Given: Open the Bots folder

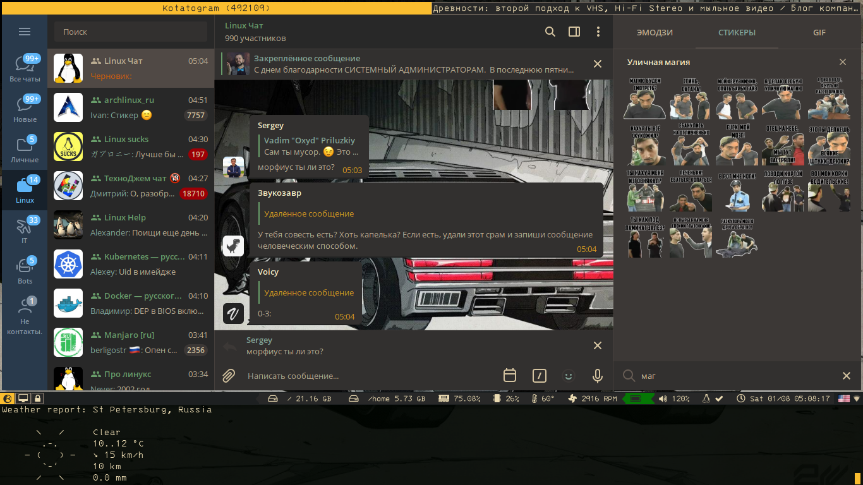Looking at the screenshot, I should point(25,270).
